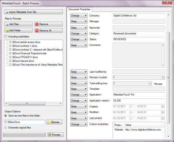Click the Browse folder icon
The height and width of the screenshot is (142, 174).
(49, 122)
